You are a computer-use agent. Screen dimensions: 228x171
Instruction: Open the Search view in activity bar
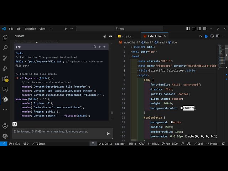click(x=5, y=47)
